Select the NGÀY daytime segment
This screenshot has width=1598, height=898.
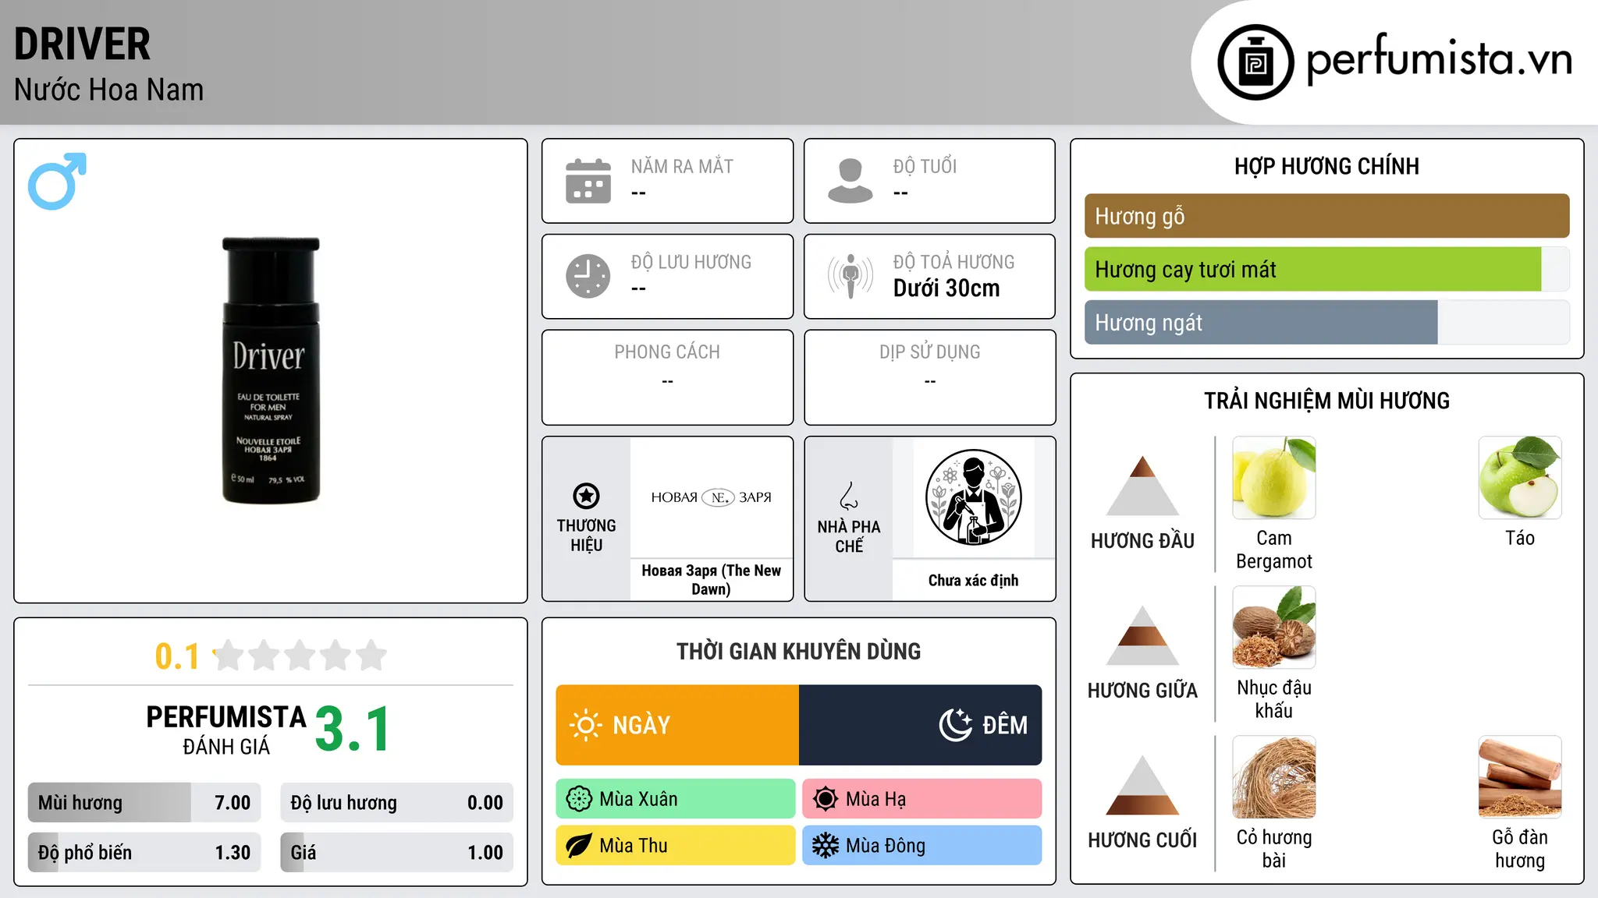click(677, 725)
